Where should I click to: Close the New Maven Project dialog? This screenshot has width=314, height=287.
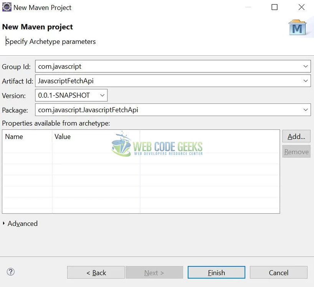tap(302, 7)
